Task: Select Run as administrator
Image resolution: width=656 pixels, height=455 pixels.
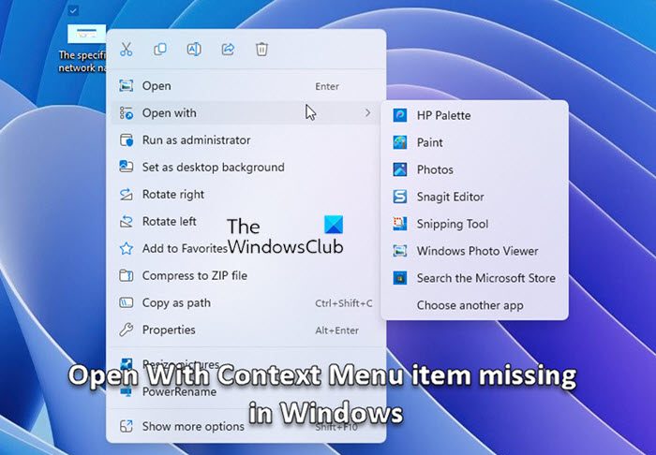Action: [246, 140]
